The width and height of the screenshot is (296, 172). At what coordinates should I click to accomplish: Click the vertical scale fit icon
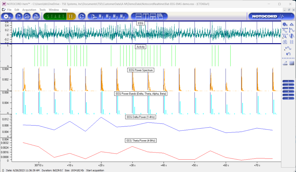(292, 30)
